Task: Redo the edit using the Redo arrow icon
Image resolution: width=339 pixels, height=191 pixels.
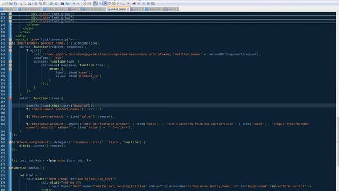Action: point(56,4)
